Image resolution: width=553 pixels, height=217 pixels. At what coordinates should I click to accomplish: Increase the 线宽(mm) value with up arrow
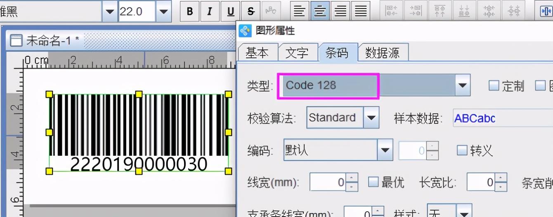coord(351,178)
